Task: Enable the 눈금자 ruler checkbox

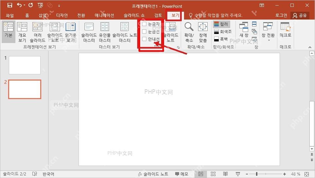Action: [144, 24]
